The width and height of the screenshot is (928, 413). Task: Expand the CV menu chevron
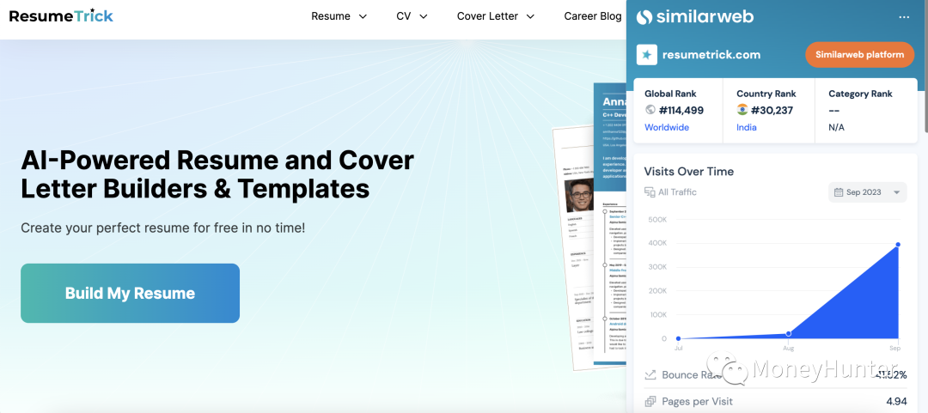[423, 16]
